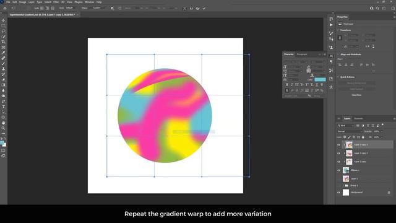Click the Character tab
396x223 pixels.
pyautogui.click(x=289, y=55)
